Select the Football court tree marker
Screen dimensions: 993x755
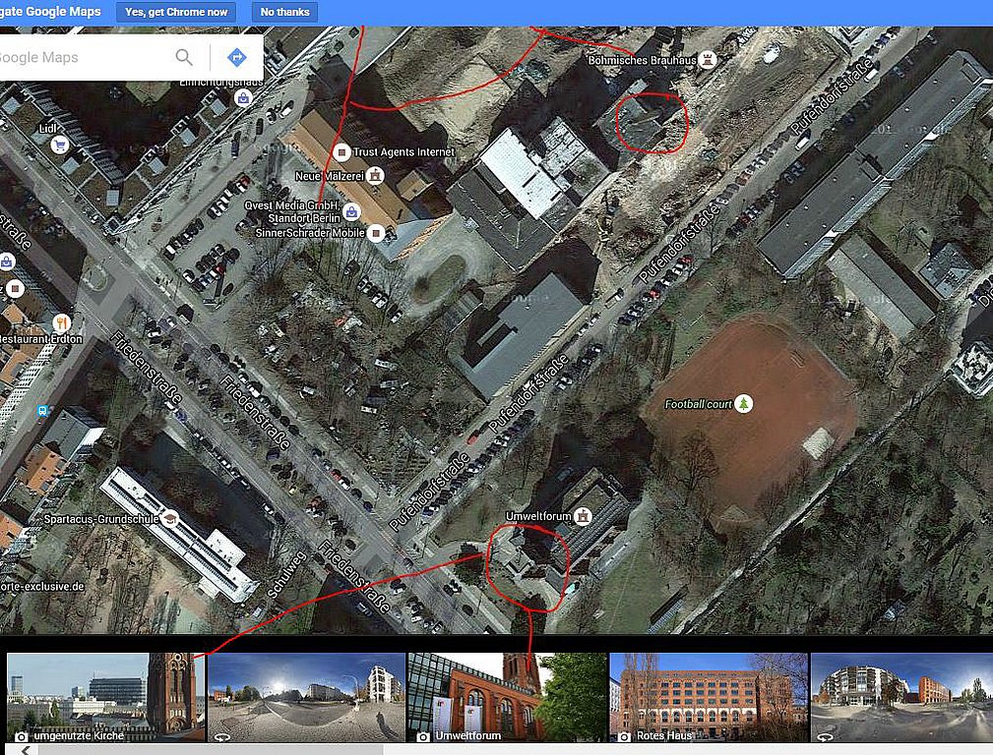click(744, 403)
